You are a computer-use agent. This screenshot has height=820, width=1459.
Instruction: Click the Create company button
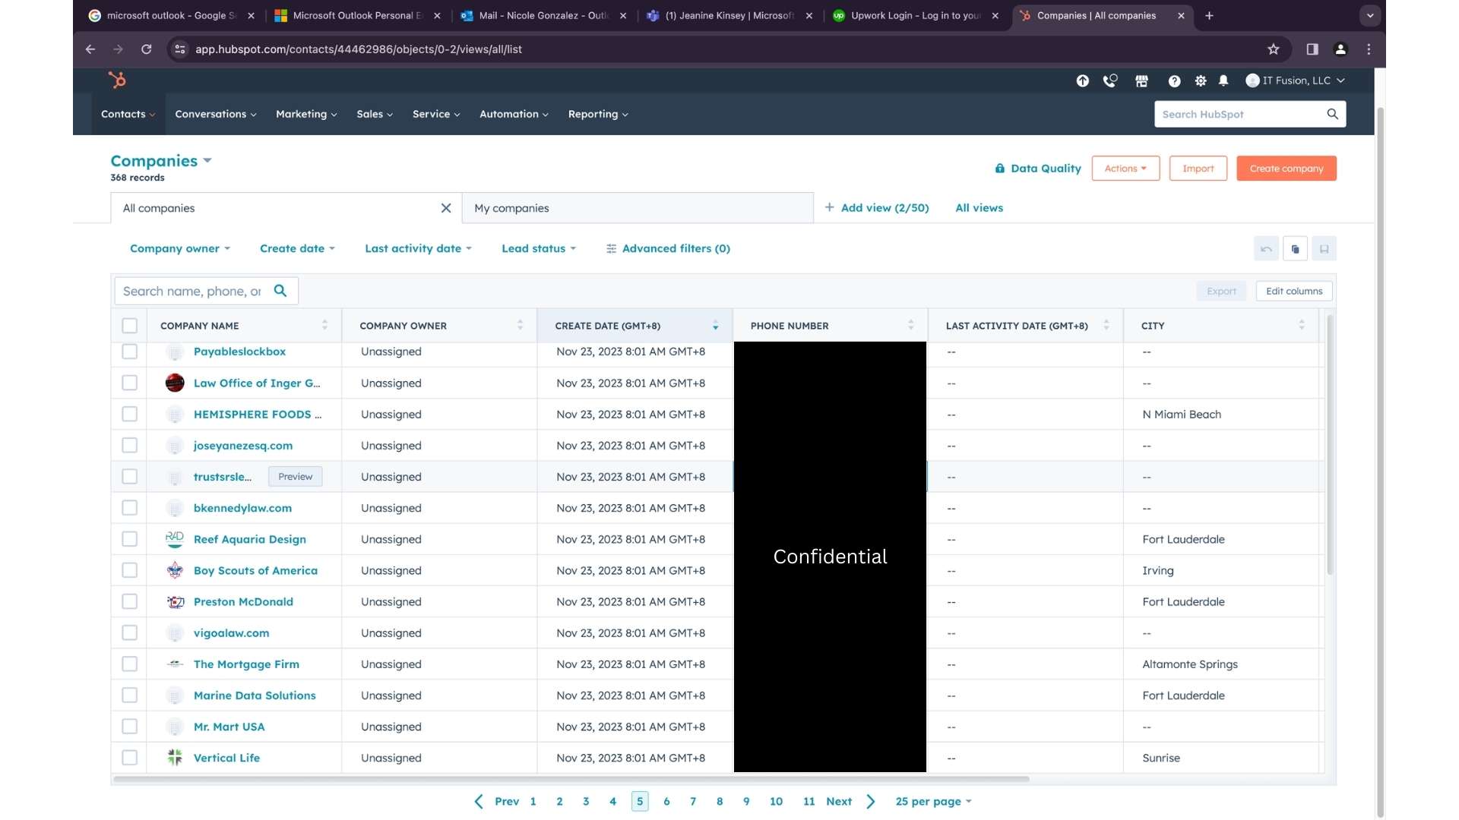[1286, 169]
